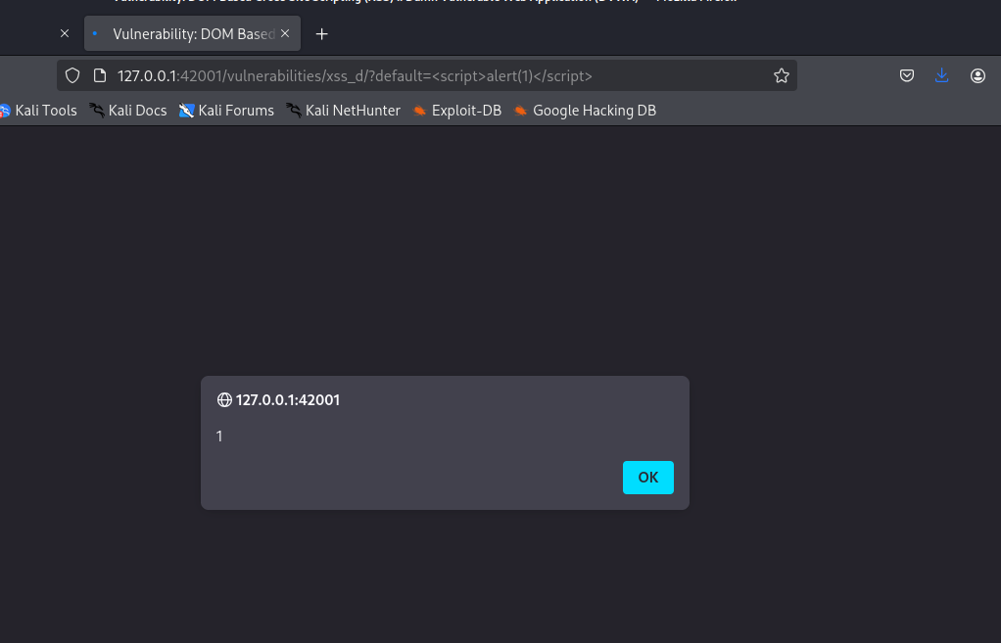
Task: Open the Exploit-DB bookmark
Action: pyautogui.click(x=457, y=111)
